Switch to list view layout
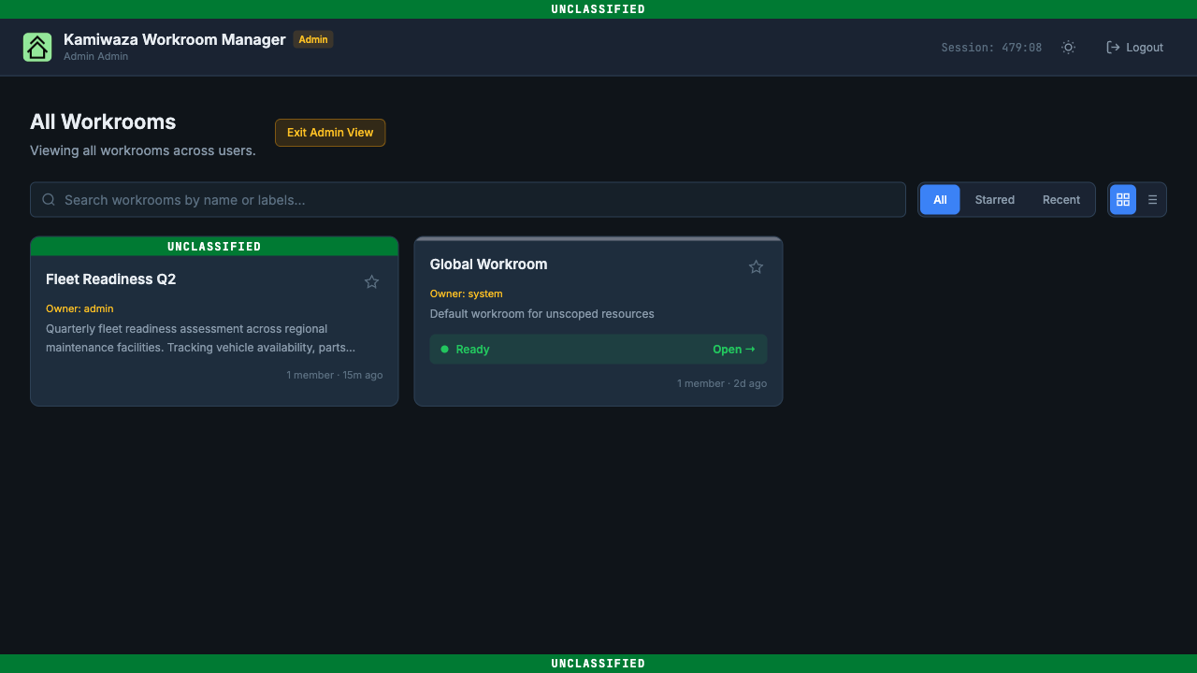1197x673 pixels. (1152, 199)
